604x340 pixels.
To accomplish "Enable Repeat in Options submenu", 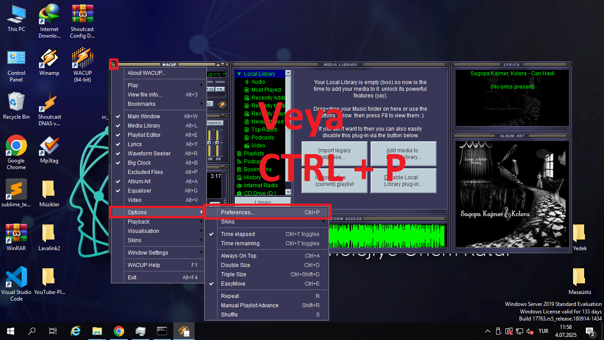I will pos(267,296).
